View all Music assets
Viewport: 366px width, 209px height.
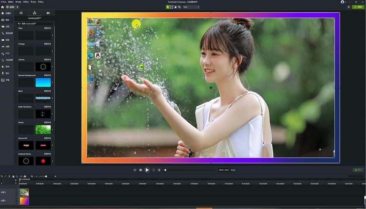(x=47, y=91)
